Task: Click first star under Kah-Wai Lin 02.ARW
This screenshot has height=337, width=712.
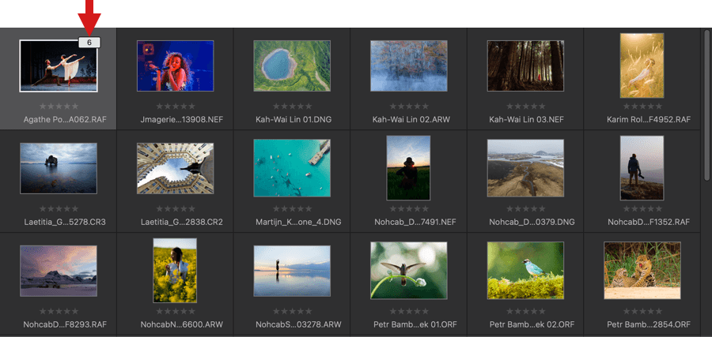Action: [x=393, y=106]
